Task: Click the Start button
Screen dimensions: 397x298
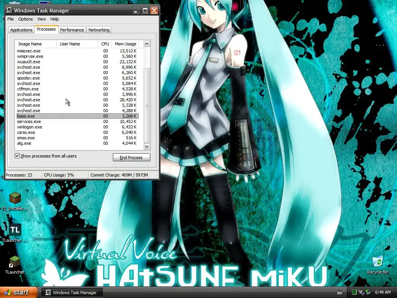Action: pos(19,292)
